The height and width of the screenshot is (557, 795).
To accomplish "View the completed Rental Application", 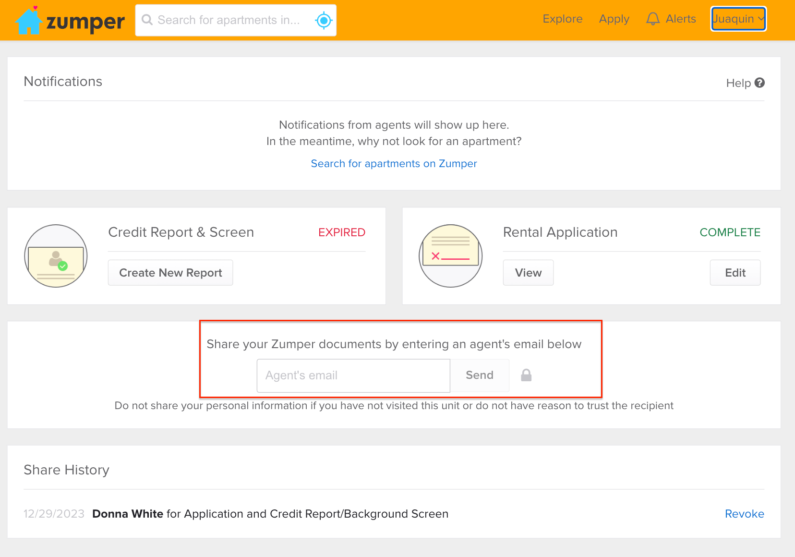I will (x=528, y=272).
